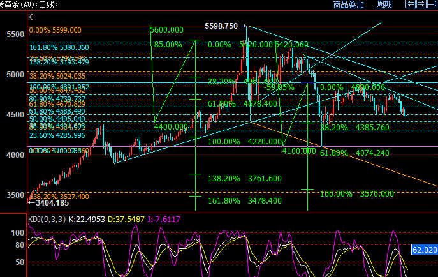Click the KDJ axis value 50

[x=20, y=262]
